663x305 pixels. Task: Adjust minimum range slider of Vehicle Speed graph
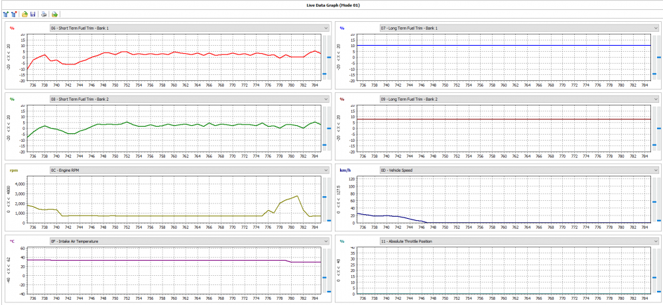click(x=658, y=220)
